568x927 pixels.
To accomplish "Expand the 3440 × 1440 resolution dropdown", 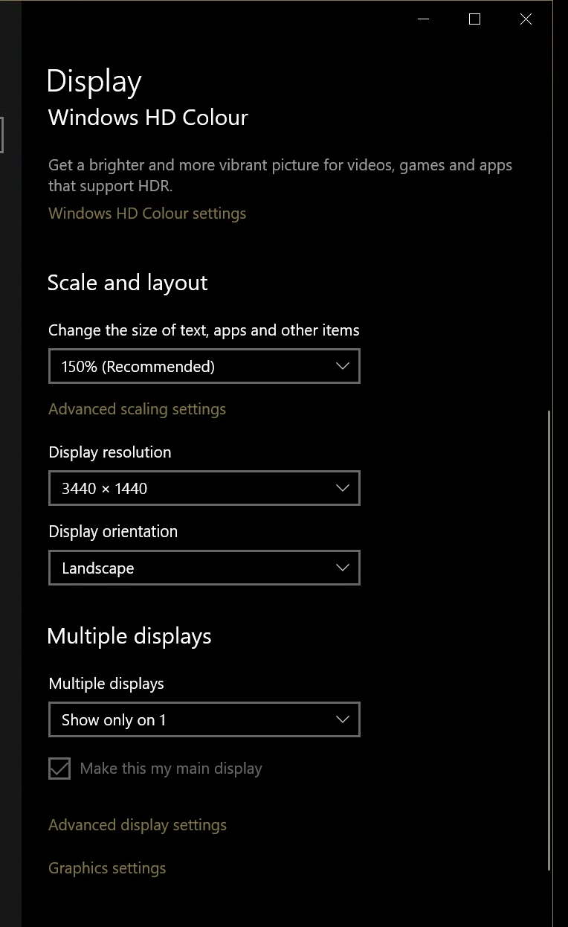I will (x=204, y=488).
